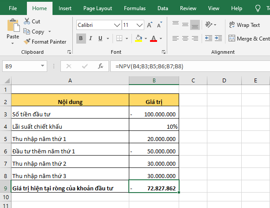Switch to the Formulas ribbon tab
This screenshot has width=270, height=208.
click(135, 8)
